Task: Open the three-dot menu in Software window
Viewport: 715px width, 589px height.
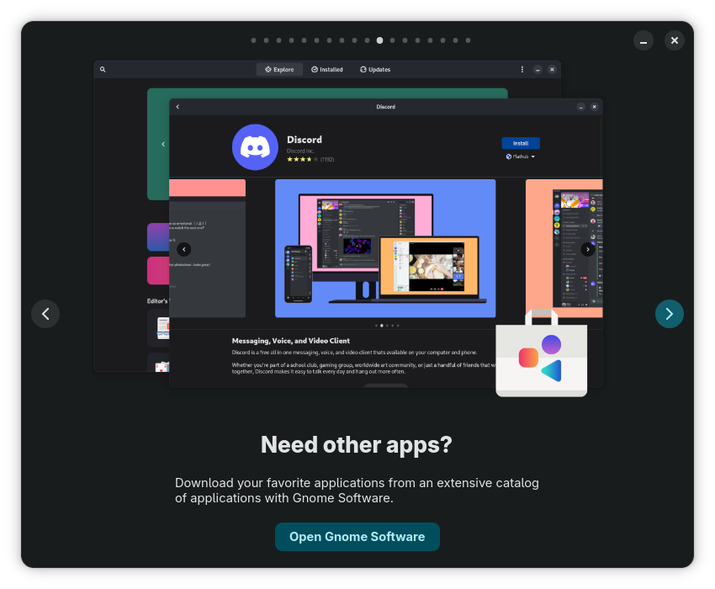Action: pos(522,70)
